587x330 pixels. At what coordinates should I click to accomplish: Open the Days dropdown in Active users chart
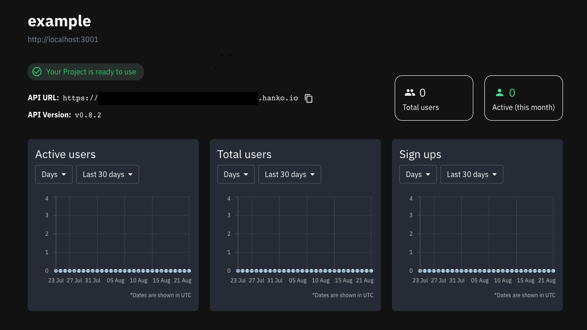tap(54, 174)
